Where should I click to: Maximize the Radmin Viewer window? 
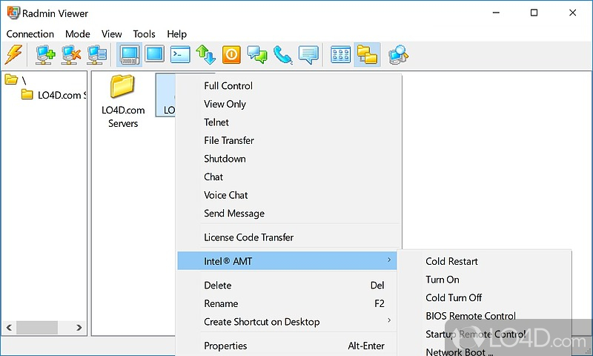534,13
